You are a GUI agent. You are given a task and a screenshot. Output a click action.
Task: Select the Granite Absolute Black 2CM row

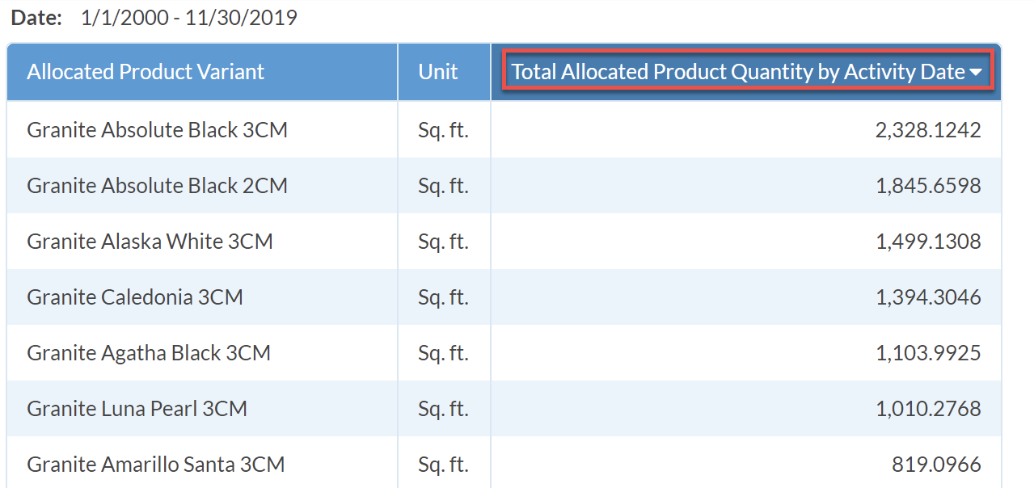point(504,185)
